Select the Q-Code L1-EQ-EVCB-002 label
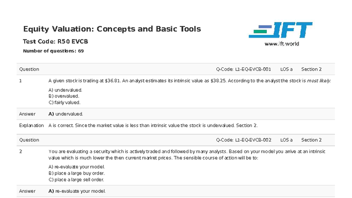The height and width of the screenshot is (198, 352). click(x=243, y=140)
